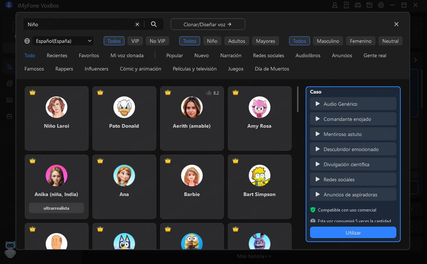Open the APP icon in title bar

tap(346, 5)
